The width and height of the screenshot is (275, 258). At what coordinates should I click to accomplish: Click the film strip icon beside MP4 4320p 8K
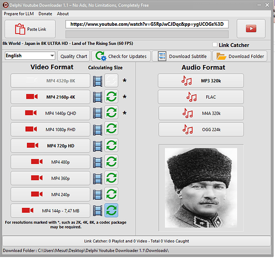(98, 81)
